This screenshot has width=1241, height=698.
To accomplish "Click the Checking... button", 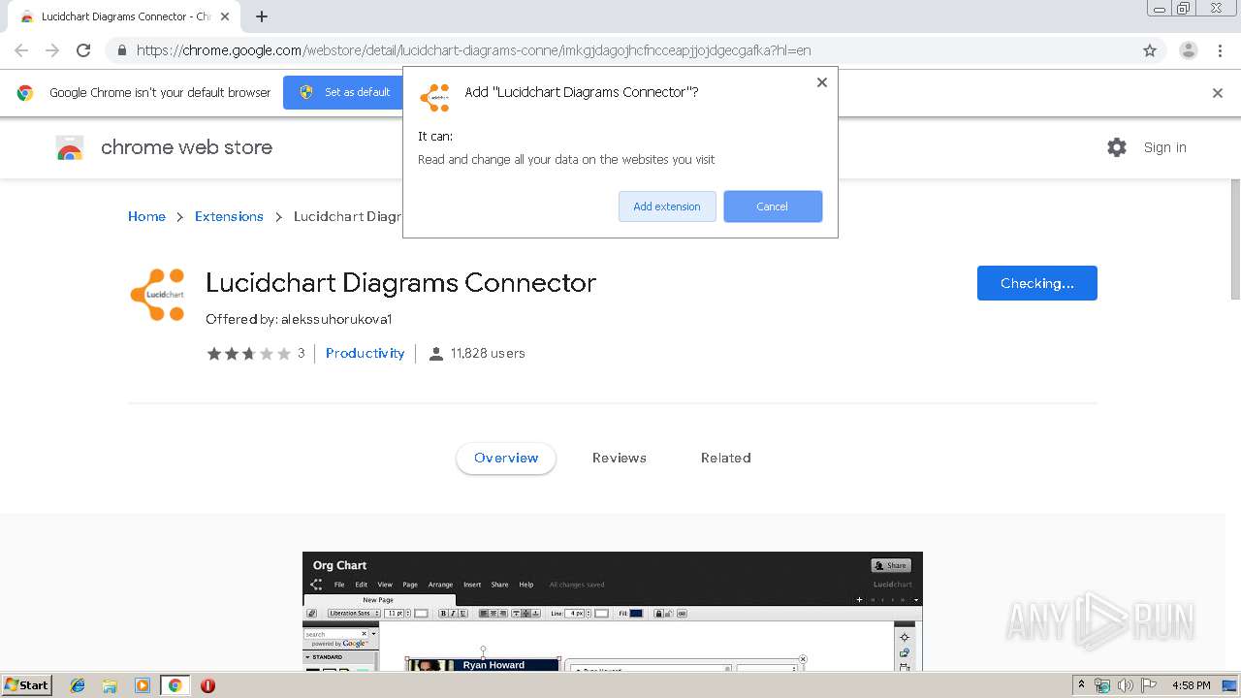I will (1036, 283).
